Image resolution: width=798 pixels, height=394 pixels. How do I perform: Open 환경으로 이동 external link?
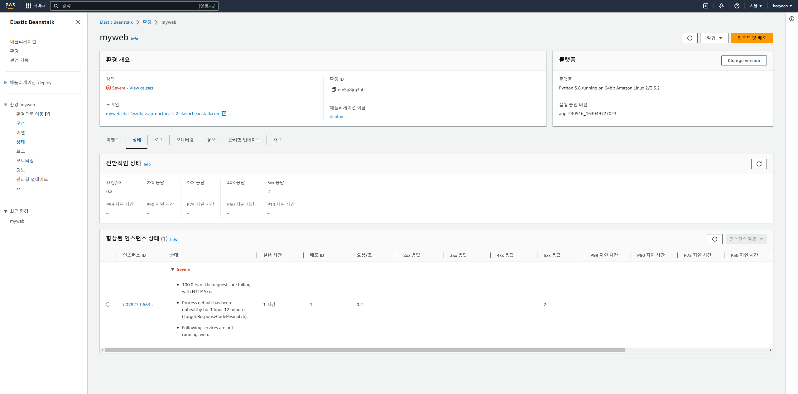point(33,114)
